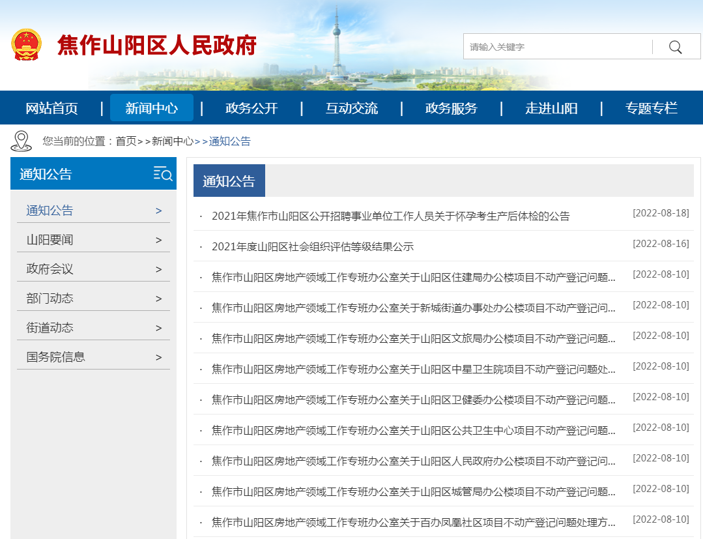
Task: Open 政务服务 from the navigation bar
Action: pos(452,108)
